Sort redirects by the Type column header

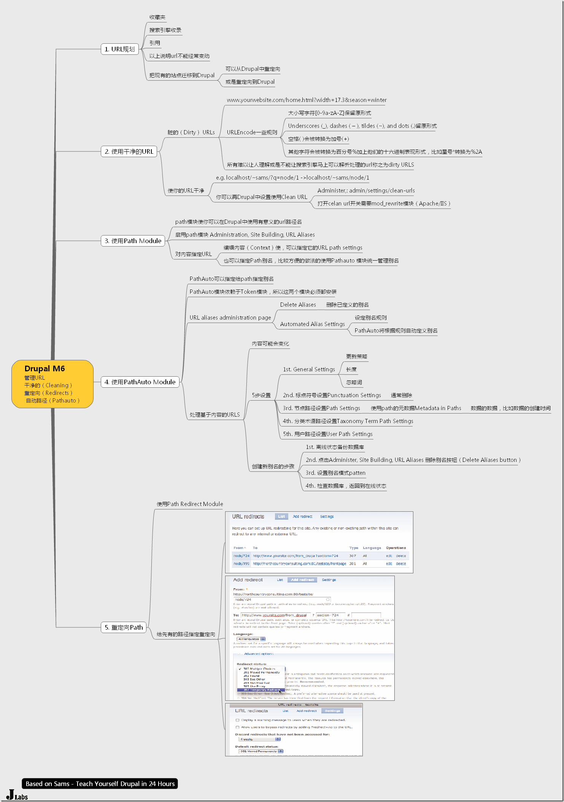click(x=354, y=548)
